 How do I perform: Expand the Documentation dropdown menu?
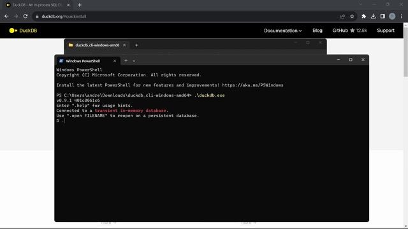click(283, 31)
